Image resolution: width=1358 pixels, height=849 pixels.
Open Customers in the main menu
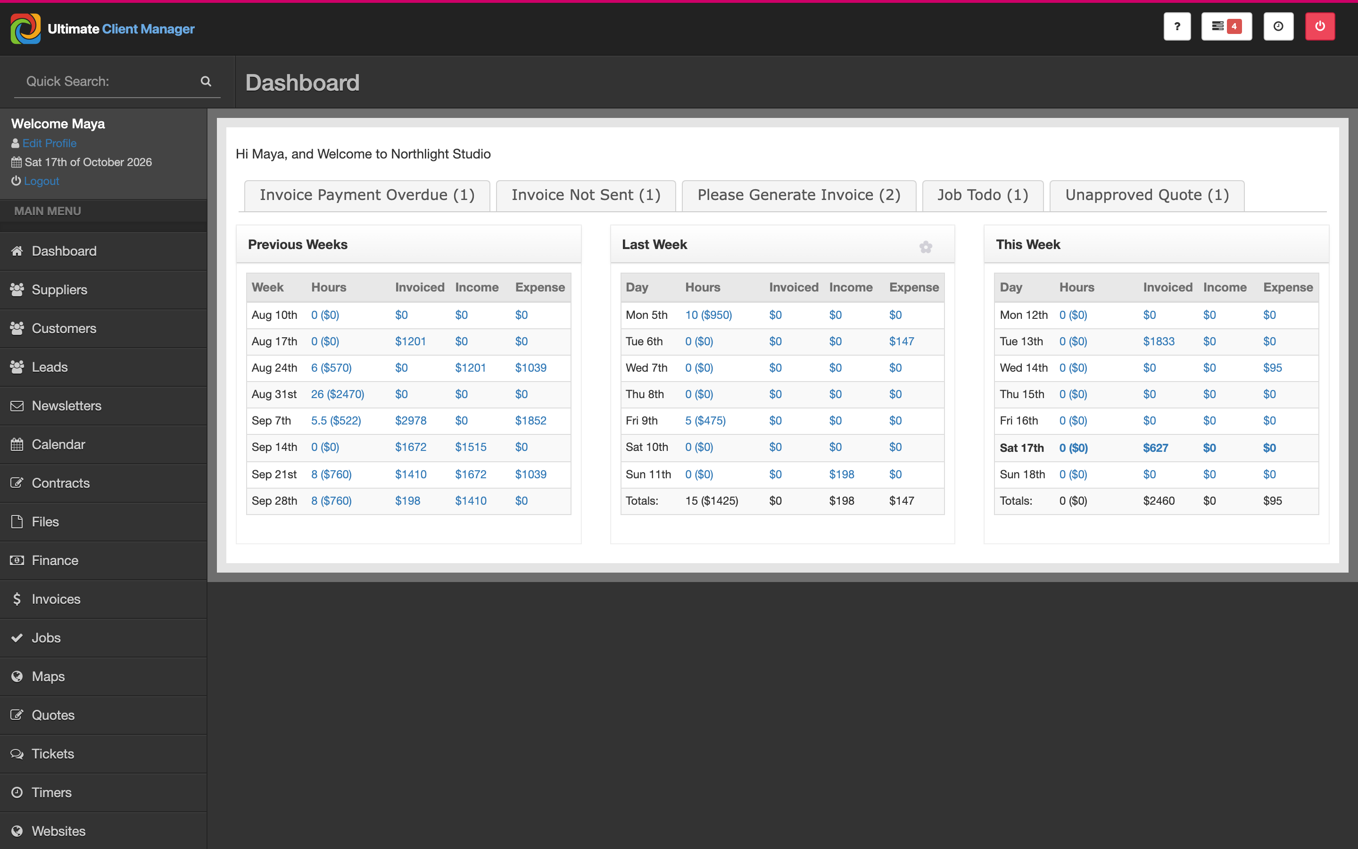coord(103,328)
